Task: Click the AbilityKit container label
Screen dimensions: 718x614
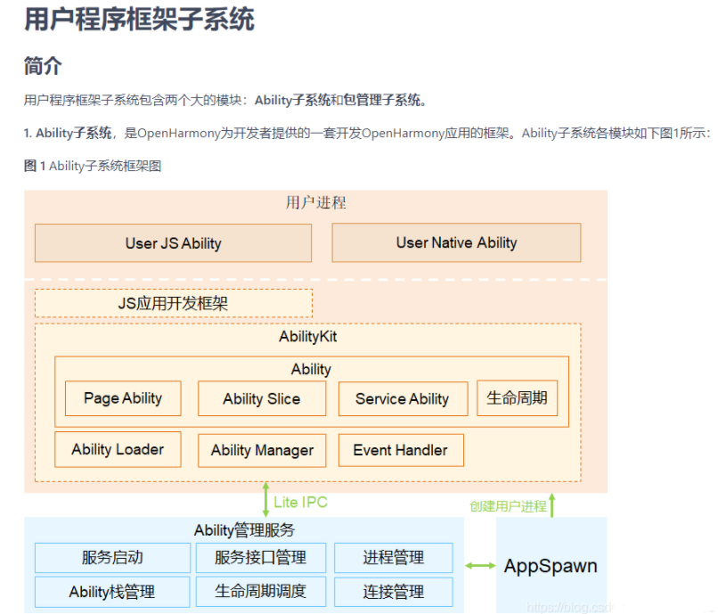Action: click(x=309, y=337)
